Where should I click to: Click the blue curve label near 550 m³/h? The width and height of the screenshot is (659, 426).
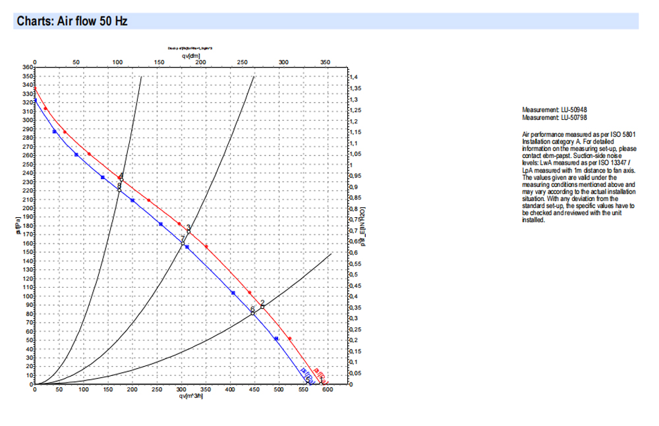coord(307,376)
